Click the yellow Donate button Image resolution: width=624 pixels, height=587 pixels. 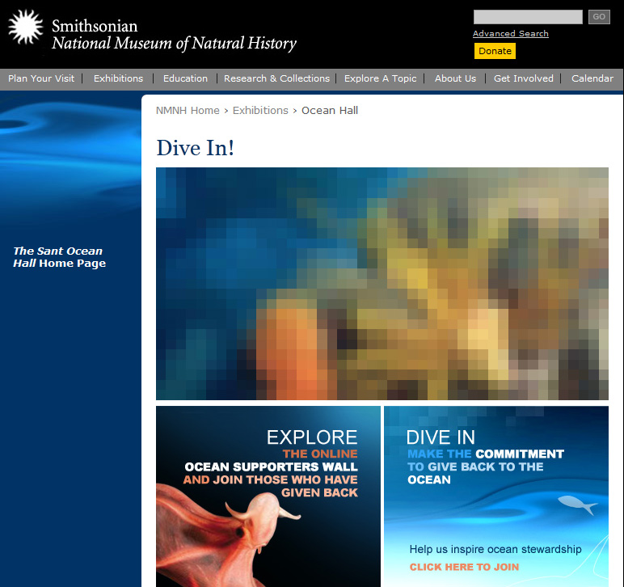point(495,51)
